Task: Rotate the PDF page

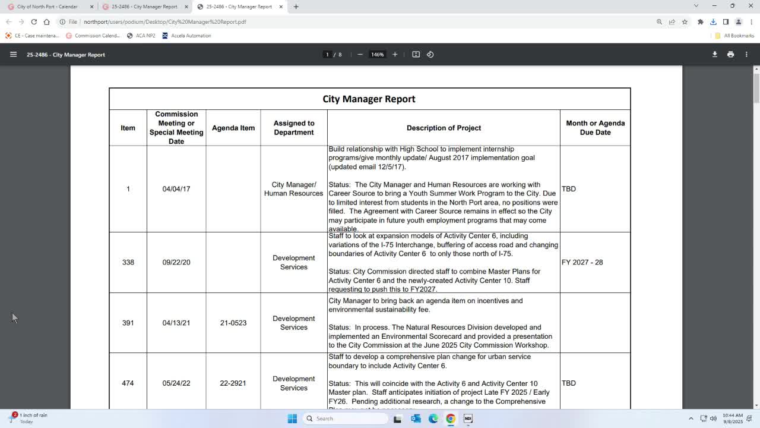Action: [x=430, y=54]
